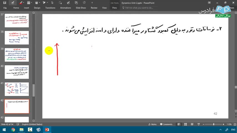Open slide 39 thumbnail

coord(17,55)
